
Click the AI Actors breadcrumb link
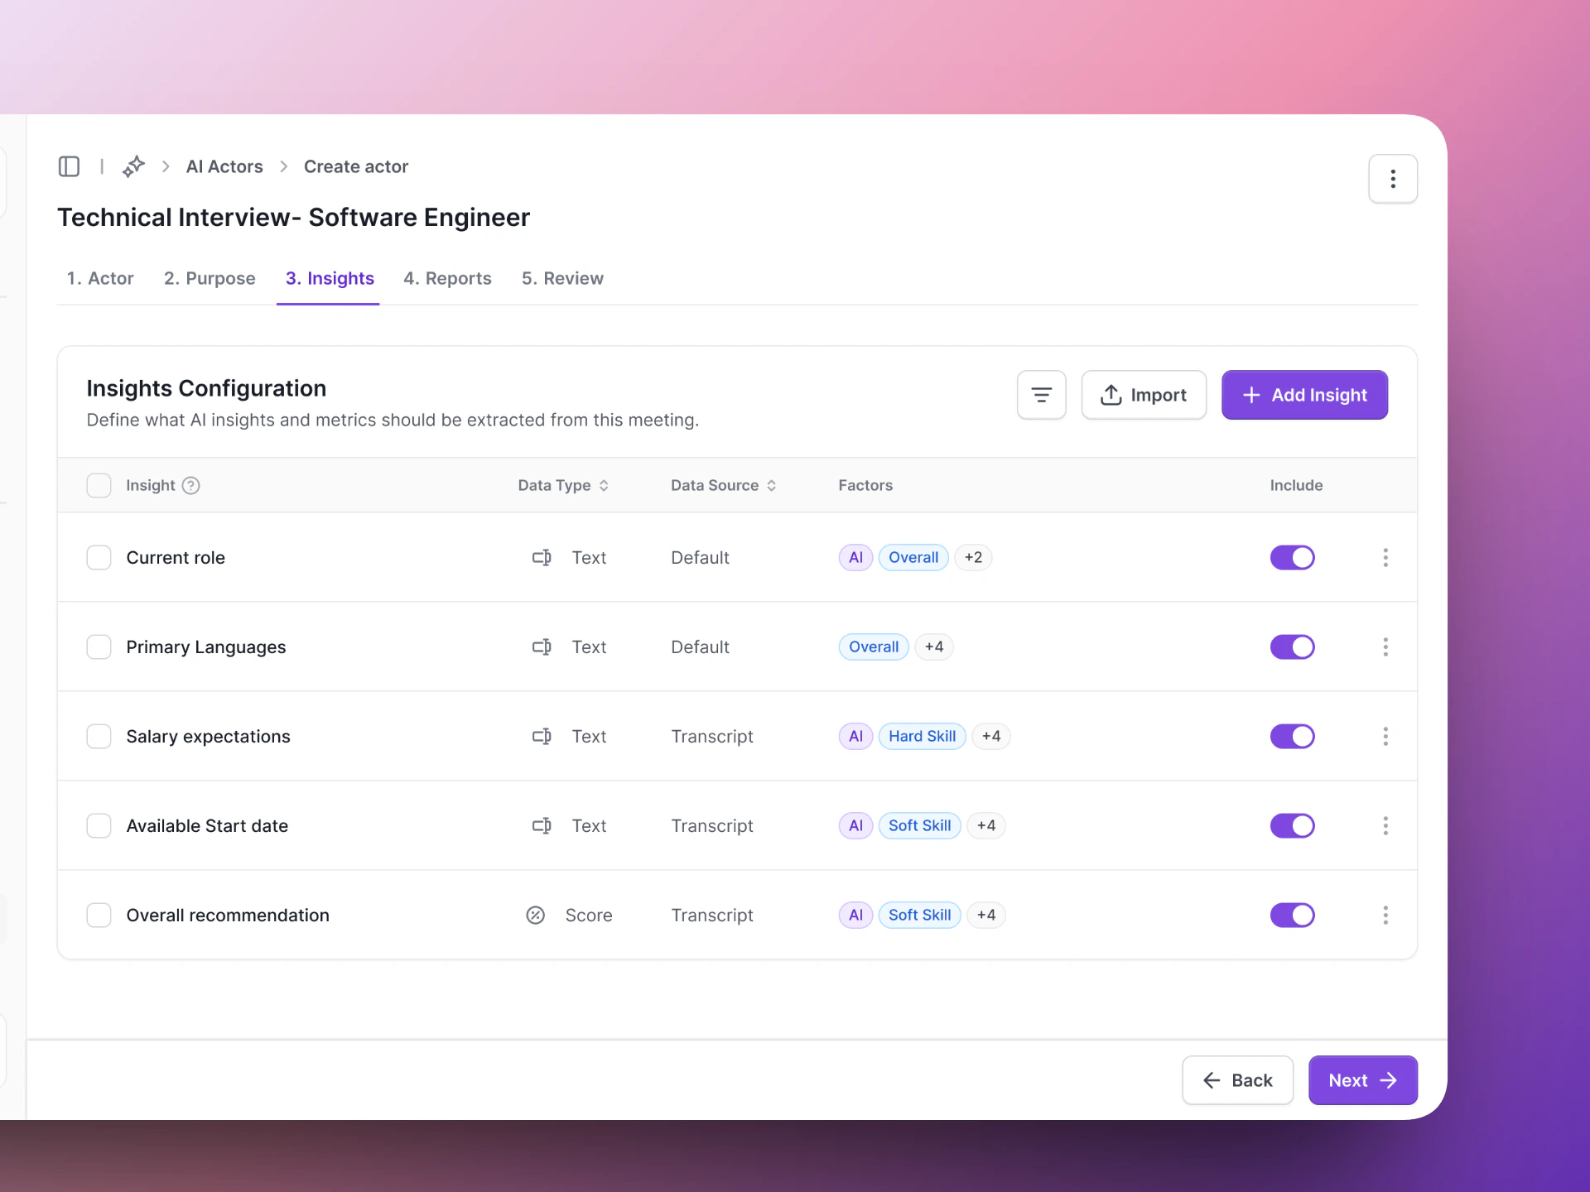[224, 166]
